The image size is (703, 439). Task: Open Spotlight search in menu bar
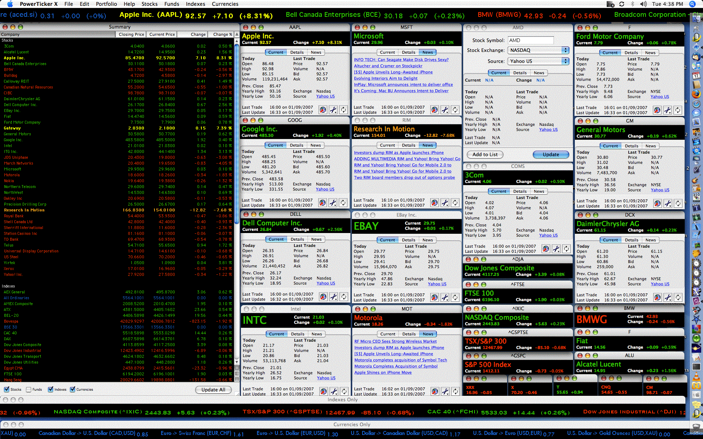(692, 4)
